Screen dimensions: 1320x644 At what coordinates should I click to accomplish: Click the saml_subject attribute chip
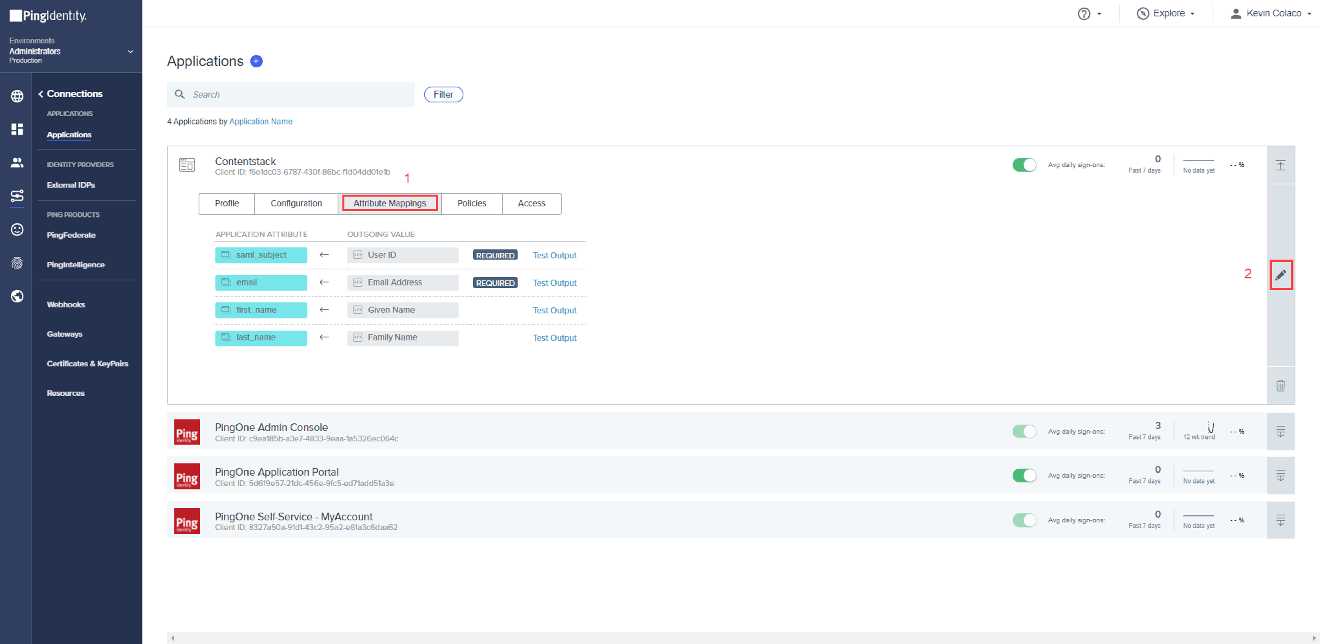point(261,255)
